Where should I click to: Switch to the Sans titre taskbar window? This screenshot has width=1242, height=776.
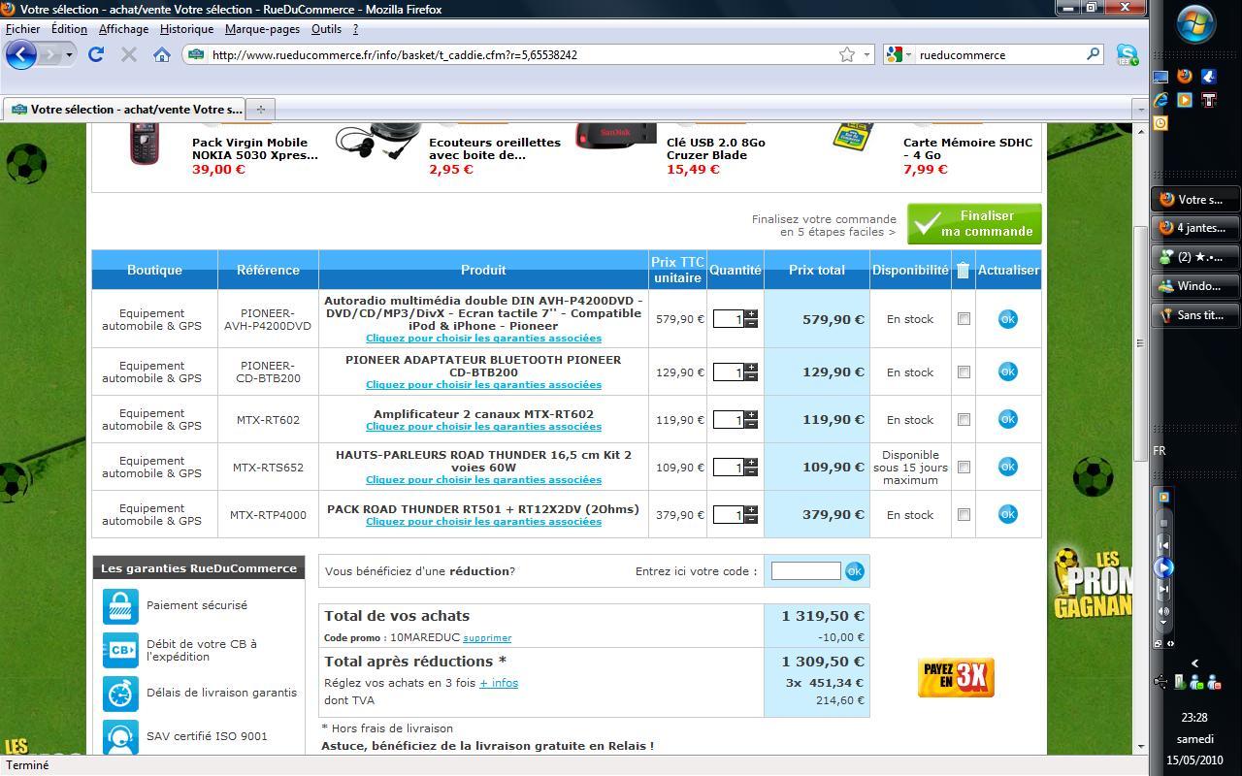point(1195,315)
